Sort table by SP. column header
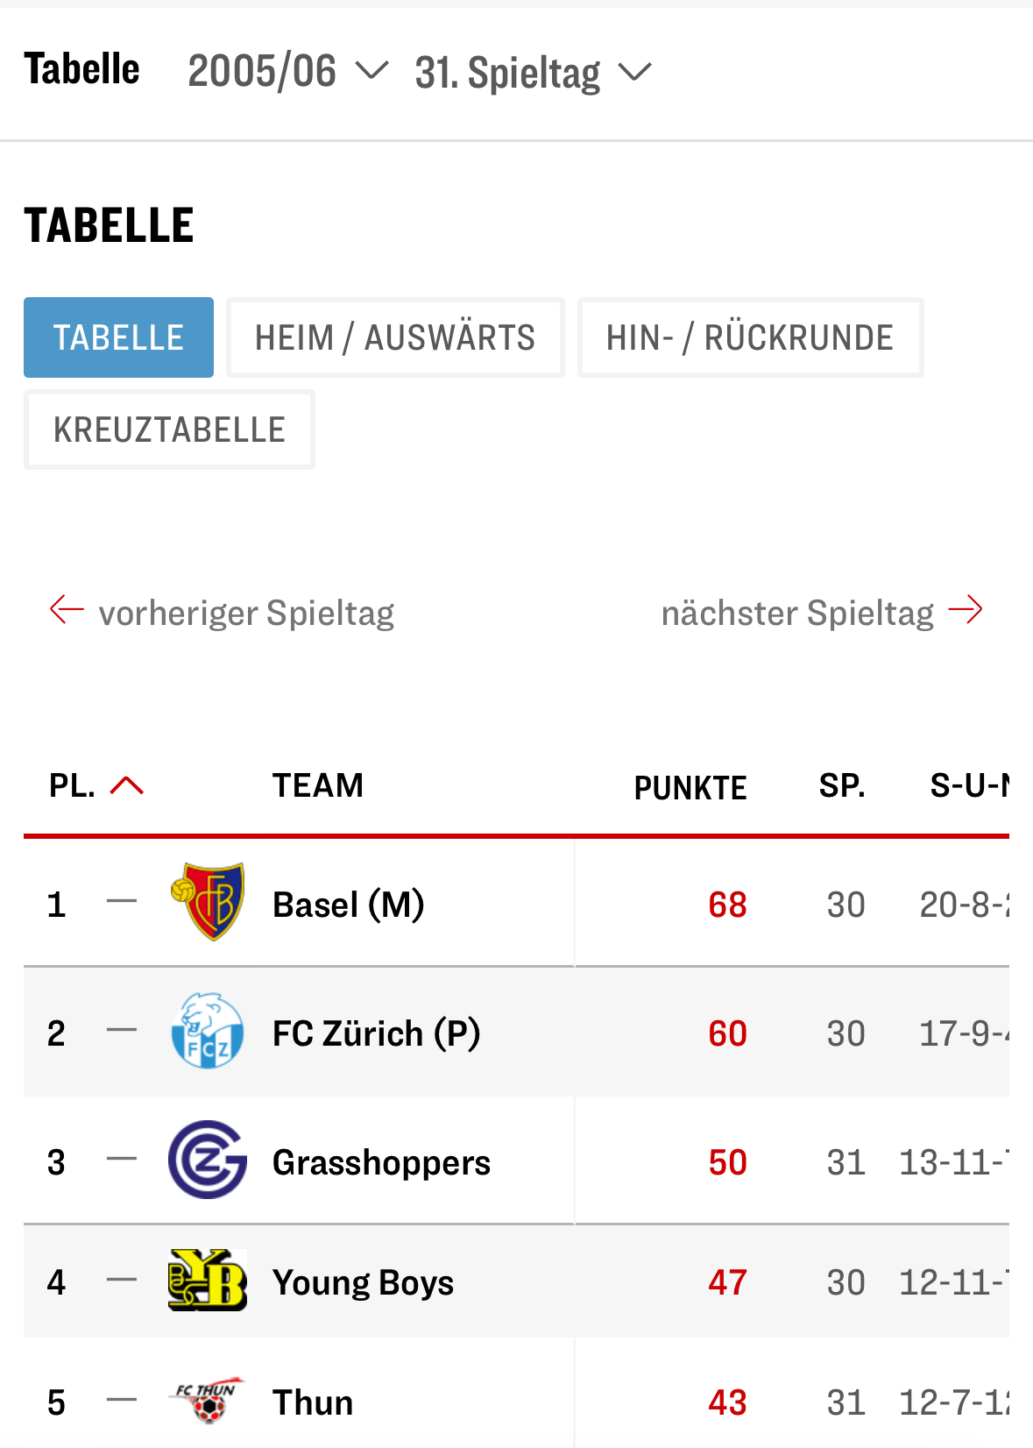1033x1448 pixels. pyautogui.click(x=842, y=785)
